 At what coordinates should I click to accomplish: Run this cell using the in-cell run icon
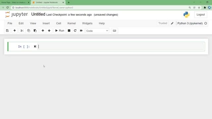tap(35, 46)
